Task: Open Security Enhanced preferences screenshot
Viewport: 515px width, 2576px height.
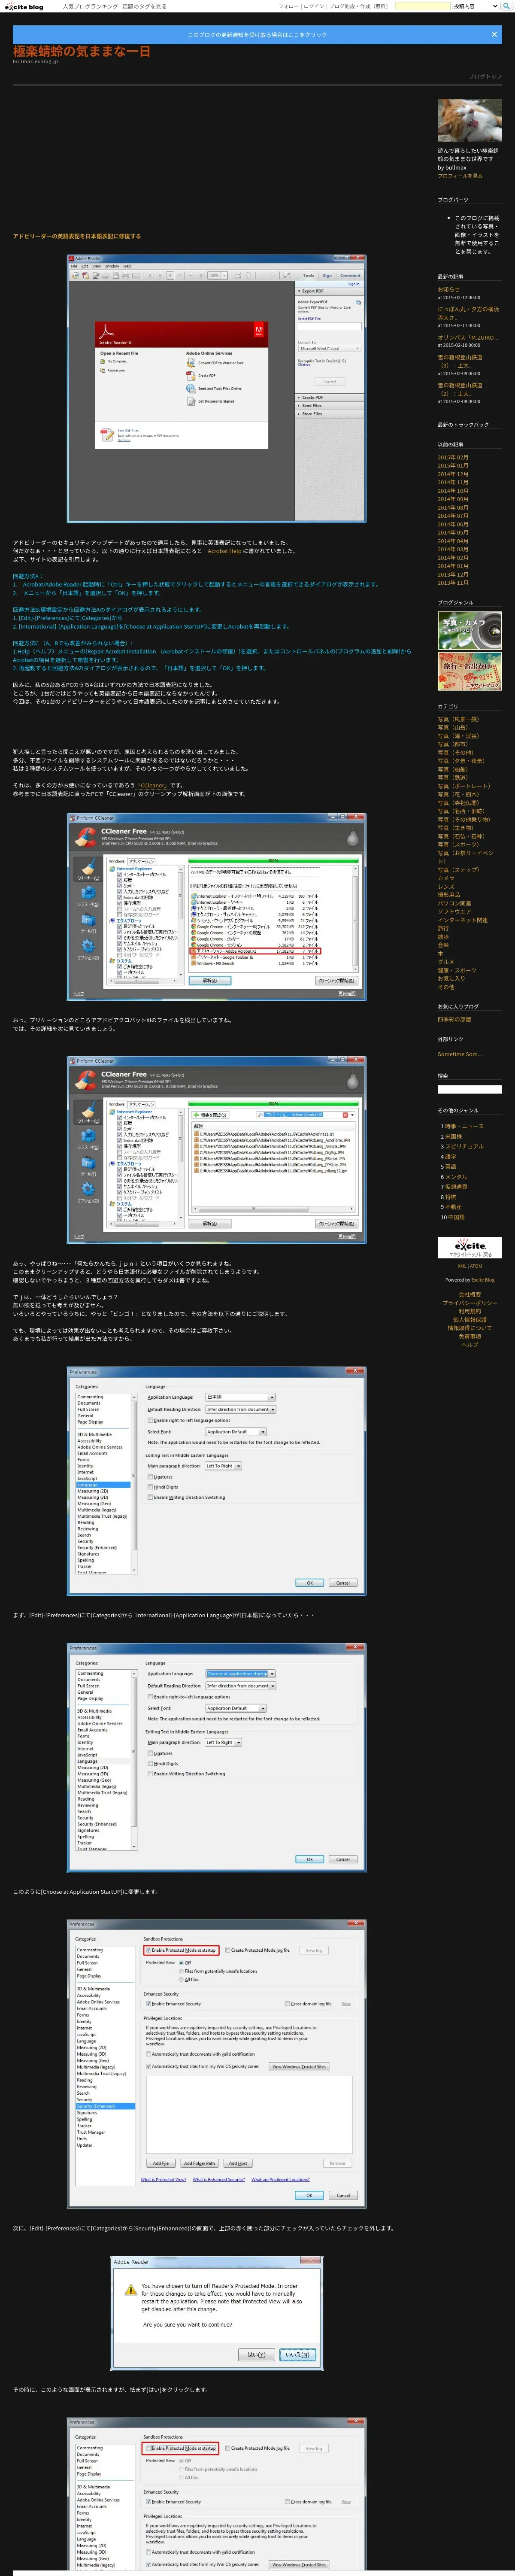Action: pyautogui.click(x=216, y=2063)
